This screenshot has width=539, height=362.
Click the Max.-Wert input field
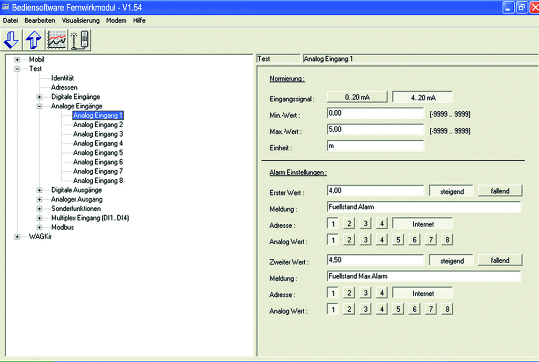click(x=375, y=130)
